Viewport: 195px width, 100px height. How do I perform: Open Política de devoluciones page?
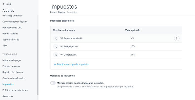click(15, 90)
